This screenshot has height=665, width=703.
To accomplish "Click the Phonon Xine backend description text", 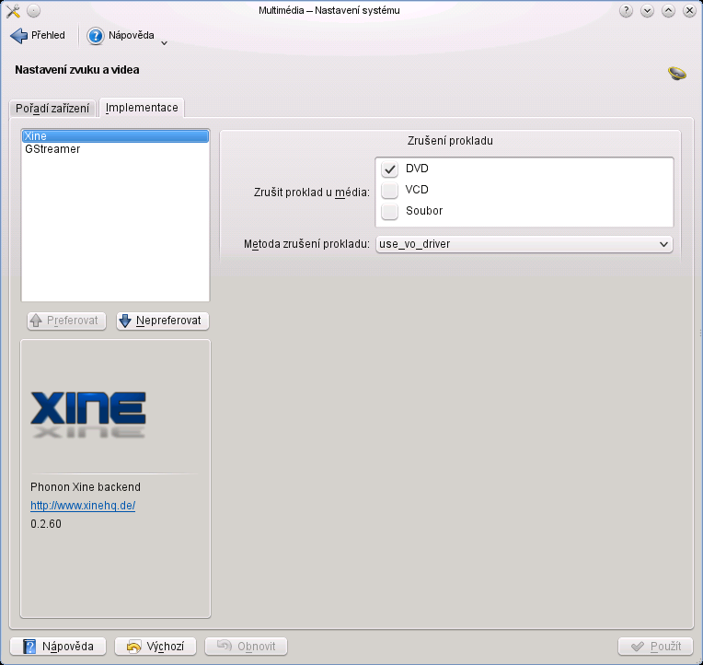I will tap(86, 487).
